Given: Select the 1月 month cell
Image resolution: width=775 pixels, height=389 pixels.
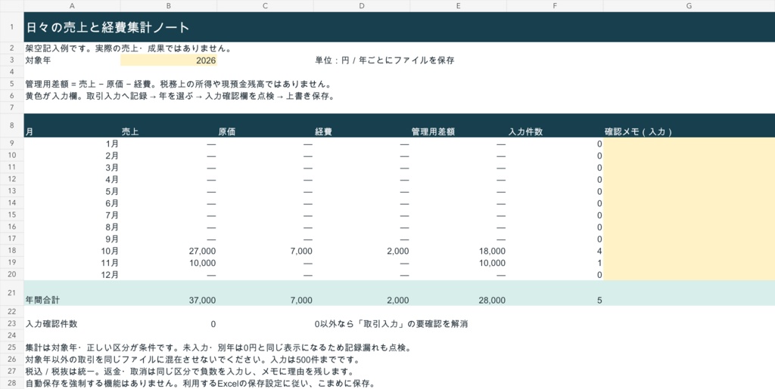Looking at the screenshot, I should (x=72, y=144).
